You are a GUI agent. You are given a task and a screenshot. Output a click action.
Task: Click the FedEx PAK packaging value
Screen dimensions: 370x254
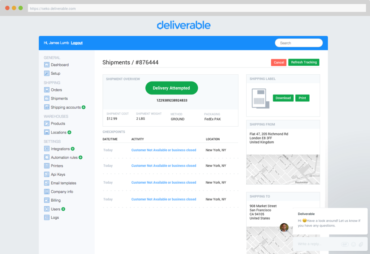(x=212, y=119)
